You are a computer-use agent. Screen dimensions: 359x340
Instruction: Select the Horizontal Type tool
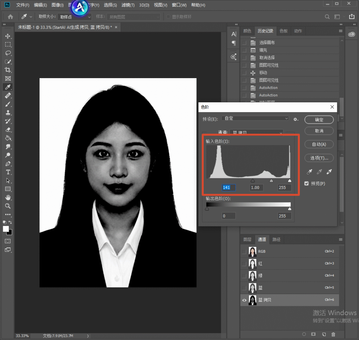click(8, 172)
